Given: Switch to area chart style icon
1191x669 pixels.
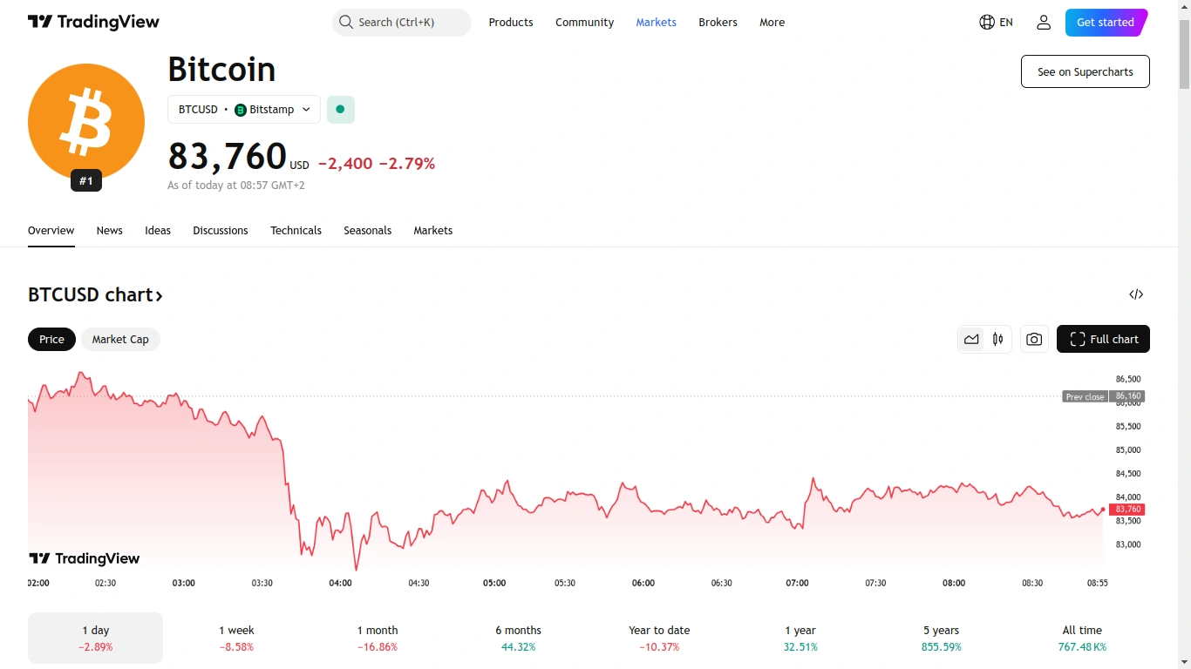Looking at the screenshot, I should pos(971,340).
